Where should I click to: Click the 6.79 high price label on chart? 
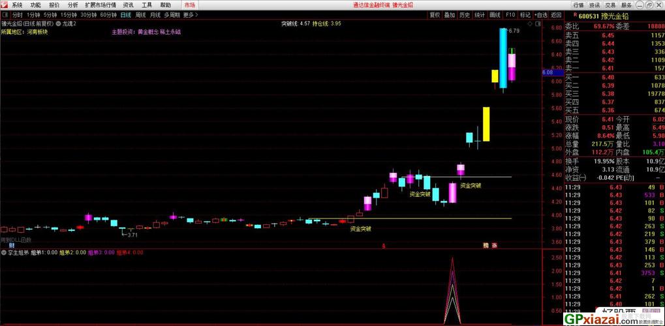[x=514, y=31]
